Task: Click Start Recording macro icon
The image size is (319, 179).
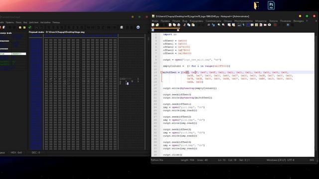Action: pos(275,25)
